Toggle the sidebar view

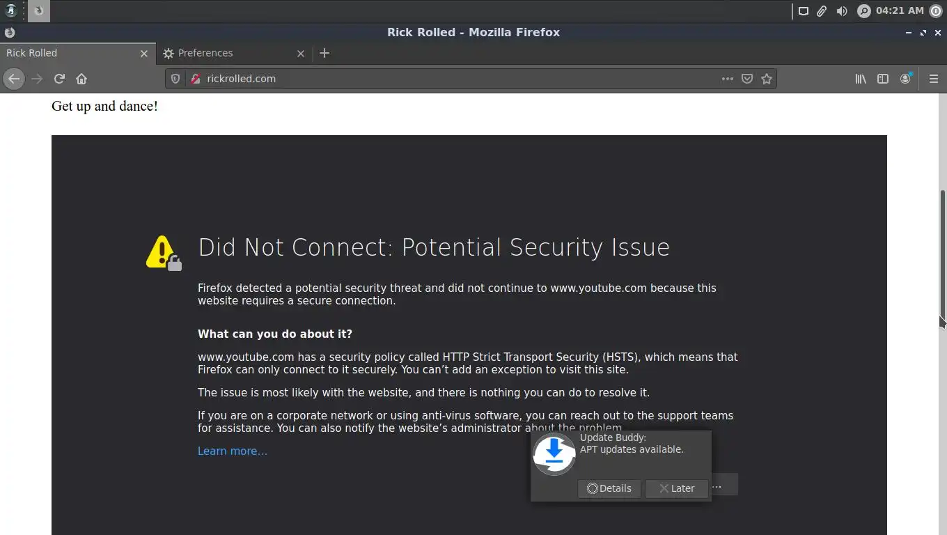(x=883, y=79)
